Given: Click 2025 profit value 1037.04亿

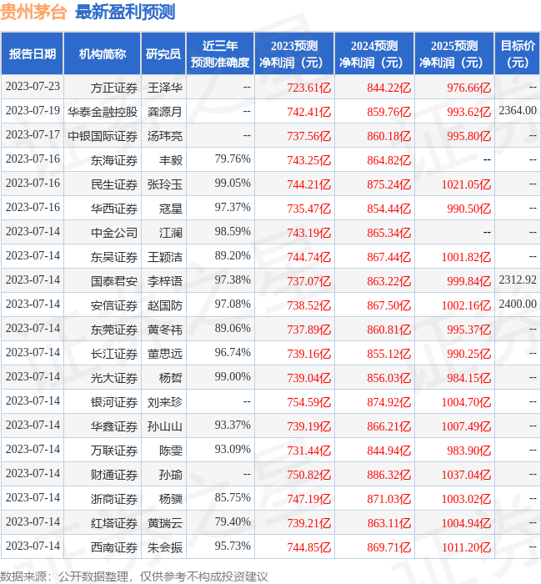Looking at the screenshot, I should tap(466, 476).
